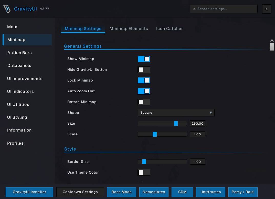Click the Nameplates button

(x=154, y=192)
